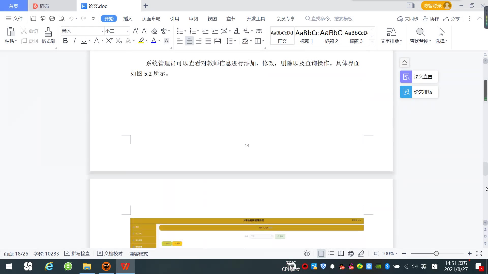Click the eye protection mode icon
The image size is (488, 274).
(307, 254)
